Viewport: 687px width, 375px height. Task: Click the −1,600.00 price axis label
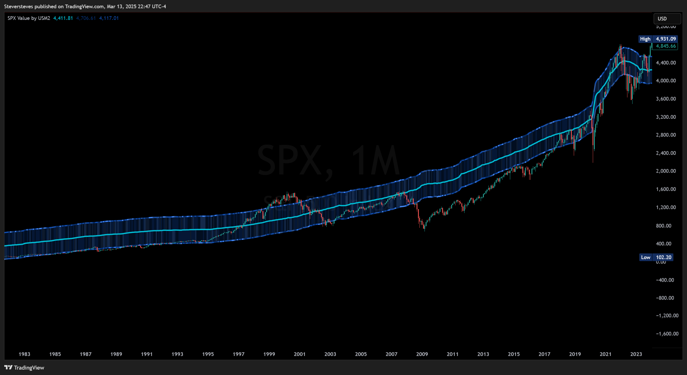coord(667,334)
